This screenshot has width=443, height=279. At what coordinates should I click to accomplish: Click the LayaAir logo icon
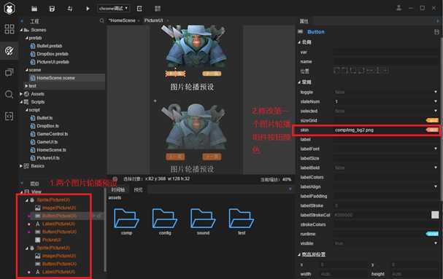click(9, 8)
